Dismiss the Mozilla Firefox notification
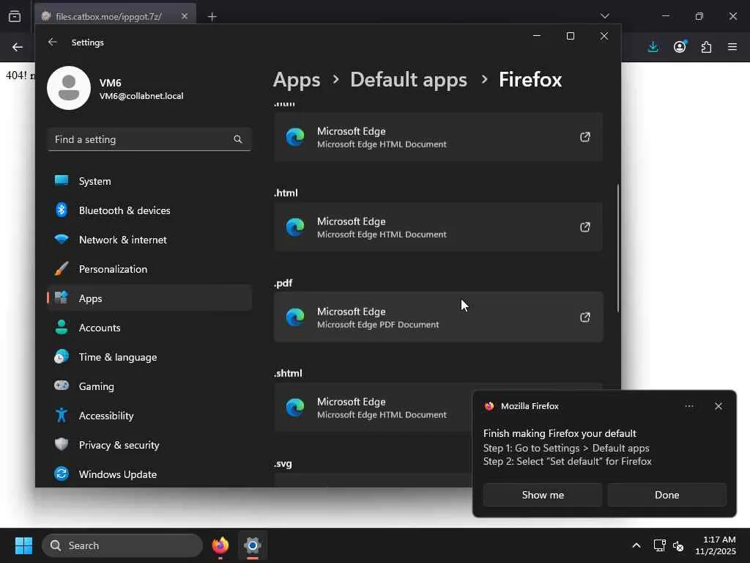Image resolution: width=750 pixels, height=563 pixels. click(x=718, y=406)
